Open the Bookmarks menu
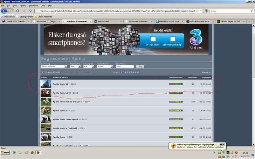 click(33, 6)
